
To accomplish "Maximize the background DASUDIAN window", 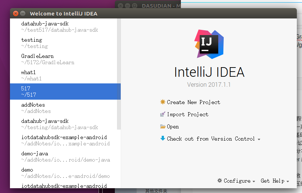I will [135, 6].
